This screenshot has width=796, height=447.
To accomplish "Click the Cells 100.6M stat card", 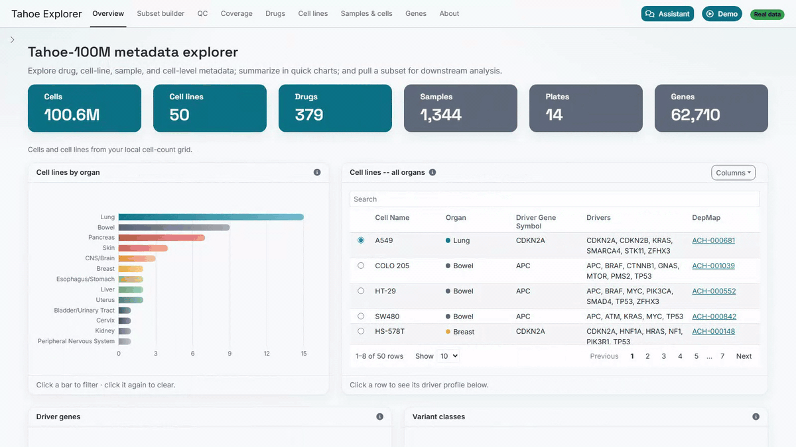I will click(84, 108).
